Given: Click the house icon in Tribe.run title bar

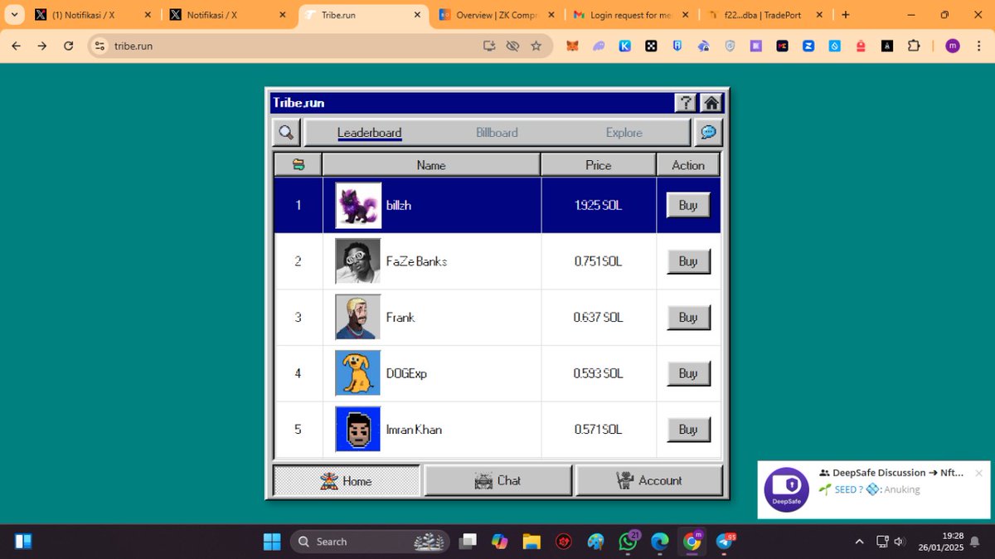Looking at the screenshot, I should pos(711,103).
